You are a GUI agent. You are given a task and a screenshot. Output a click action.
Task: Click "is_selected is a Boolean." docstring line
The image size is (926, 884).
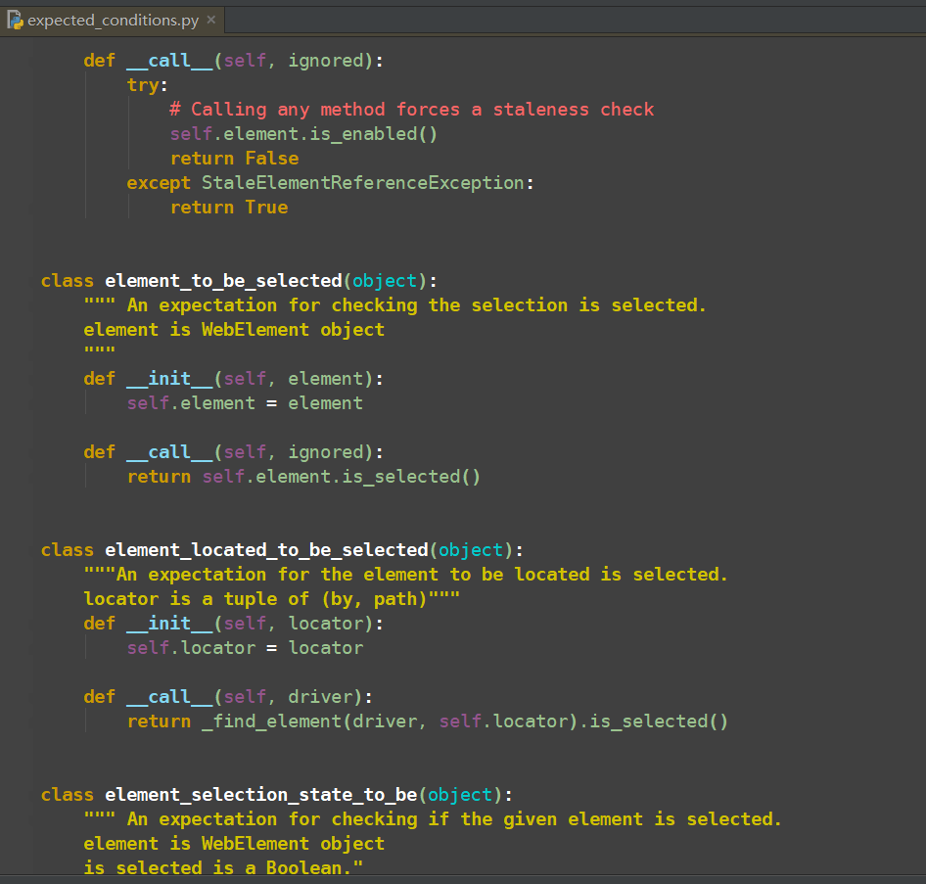(218, 868)
